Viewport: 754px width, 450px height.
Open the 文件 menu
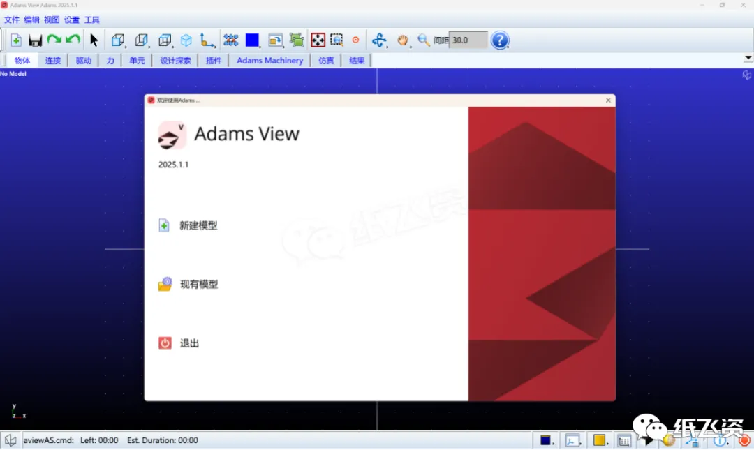[12, 20]
